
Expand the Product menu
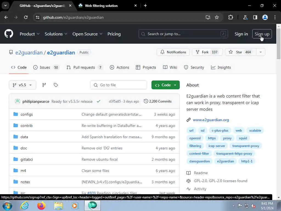point(30,34)
